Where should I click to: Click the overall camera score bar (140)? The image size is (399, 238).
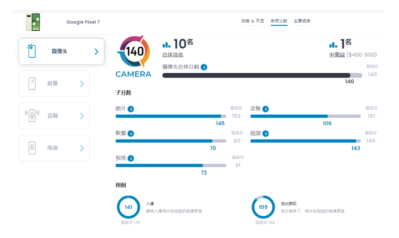click(x=262, y=75)
